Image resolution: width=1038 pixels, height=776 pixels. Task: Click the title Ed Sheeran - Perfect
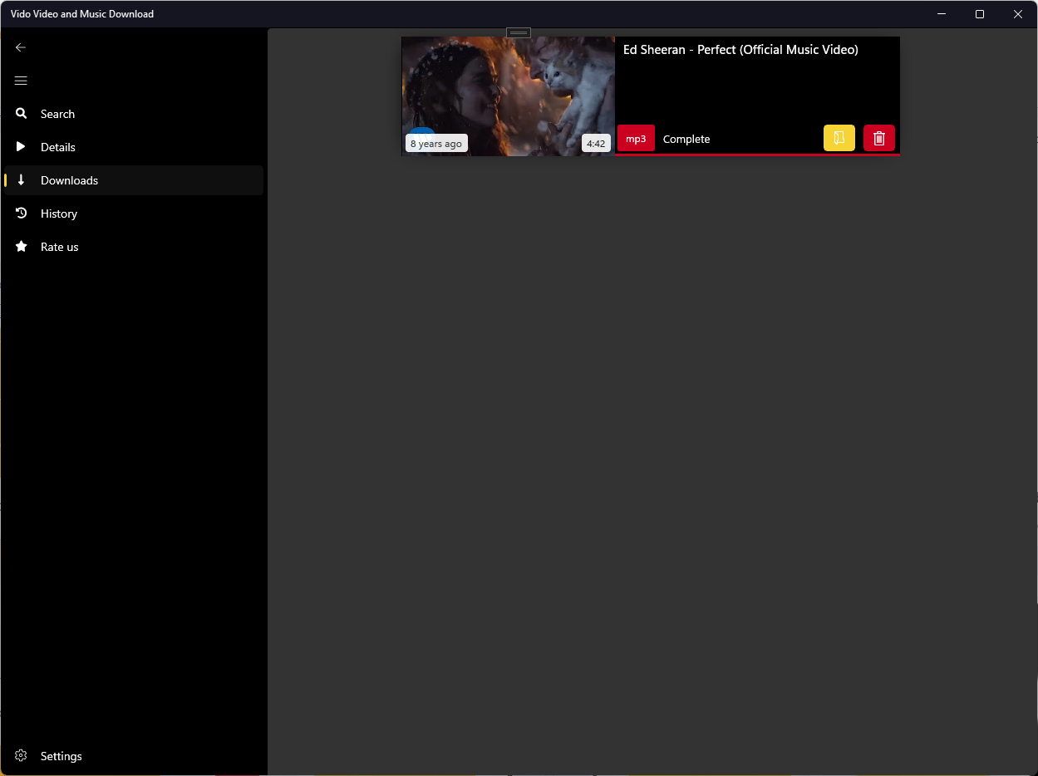tap(740, 50)
